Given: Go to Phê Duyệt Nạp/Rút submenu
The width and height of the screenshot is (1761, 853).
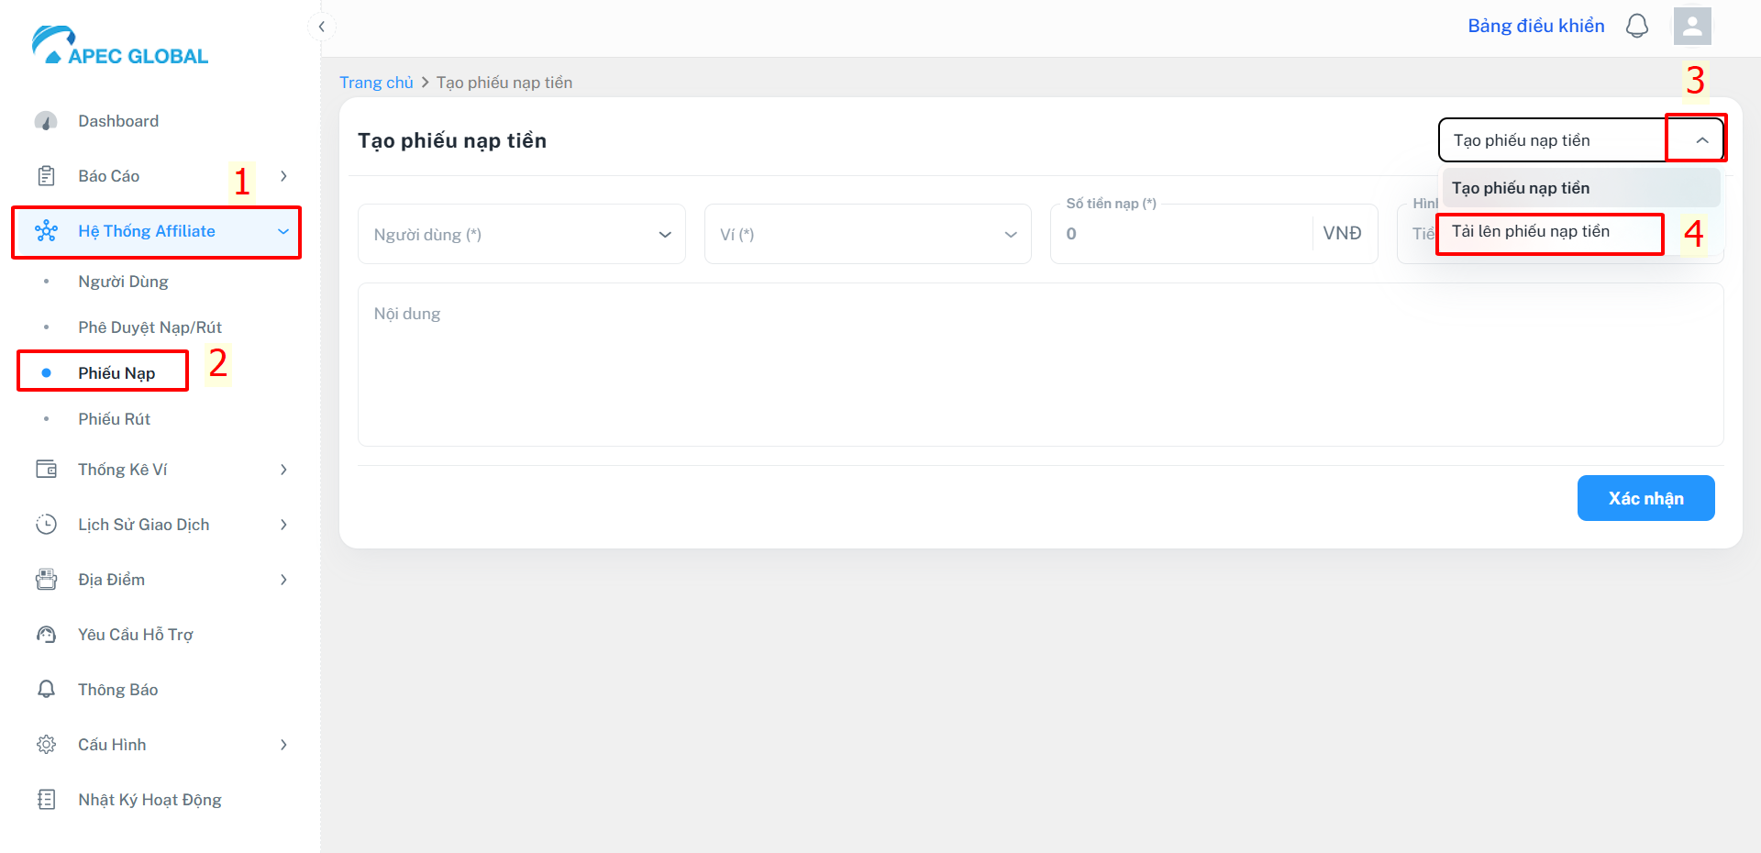Looking at the screenshot, I should 150,327.
